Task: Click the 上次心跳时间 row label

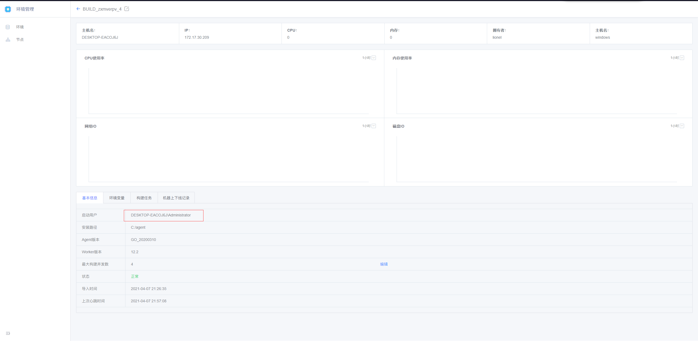Action: click(93, 301)
